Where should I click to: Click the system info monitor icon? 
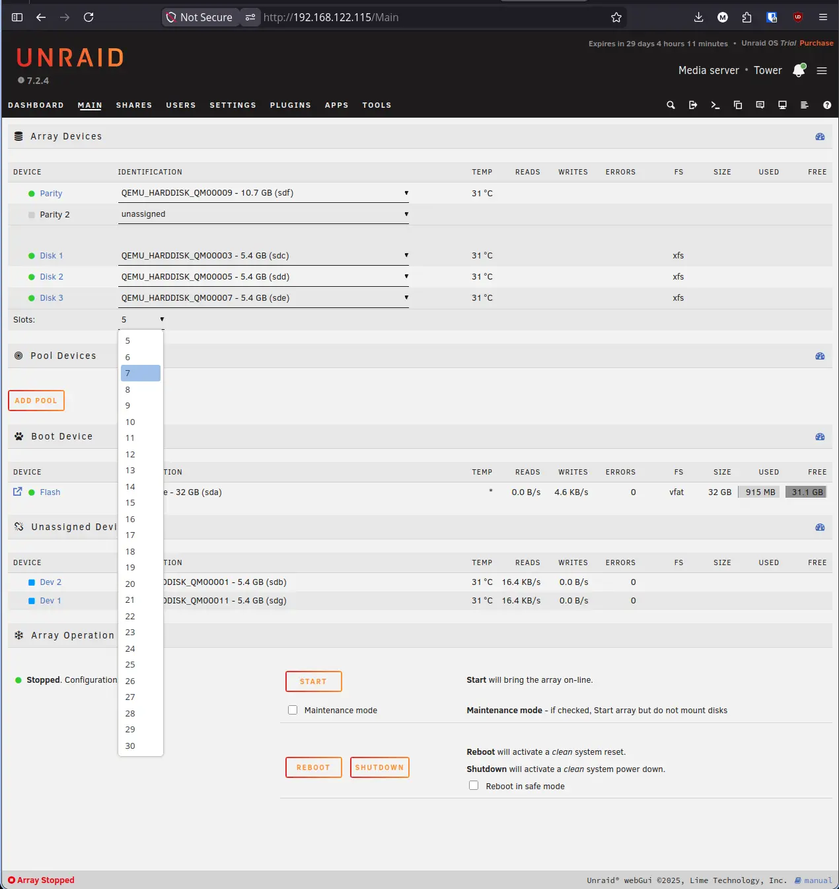click(x=782, y=105)
